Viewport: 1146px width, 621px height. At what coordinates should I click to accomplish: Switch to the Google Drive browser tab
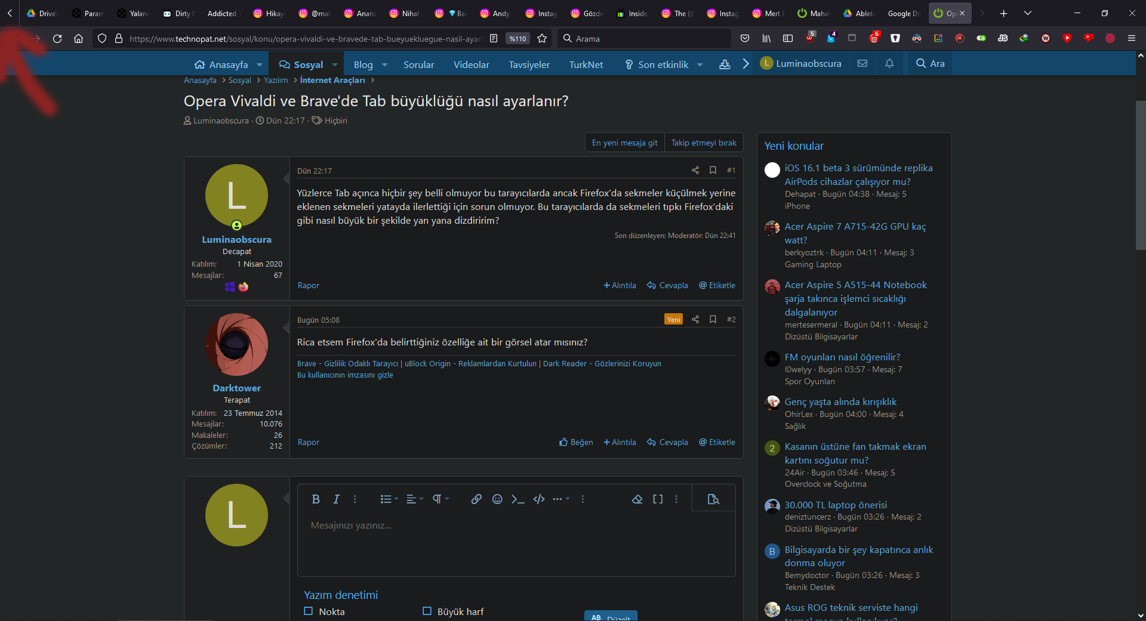[x=904, y=13]
